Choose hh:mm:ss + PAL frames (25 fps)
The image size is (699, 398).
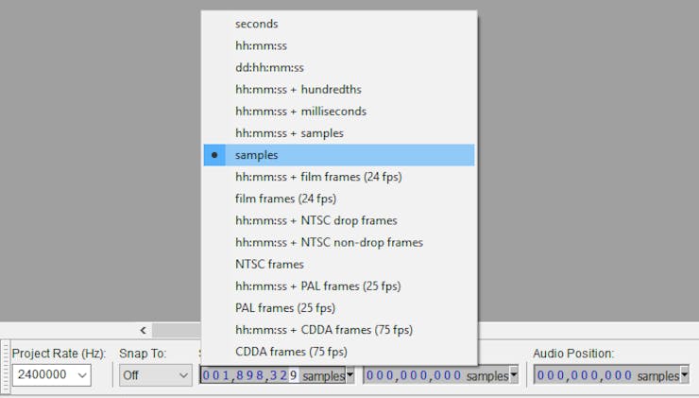(x=339, y=286)
